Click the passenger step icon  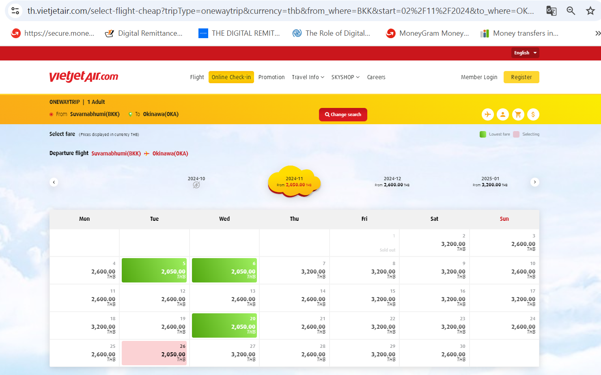coord(502,114)
